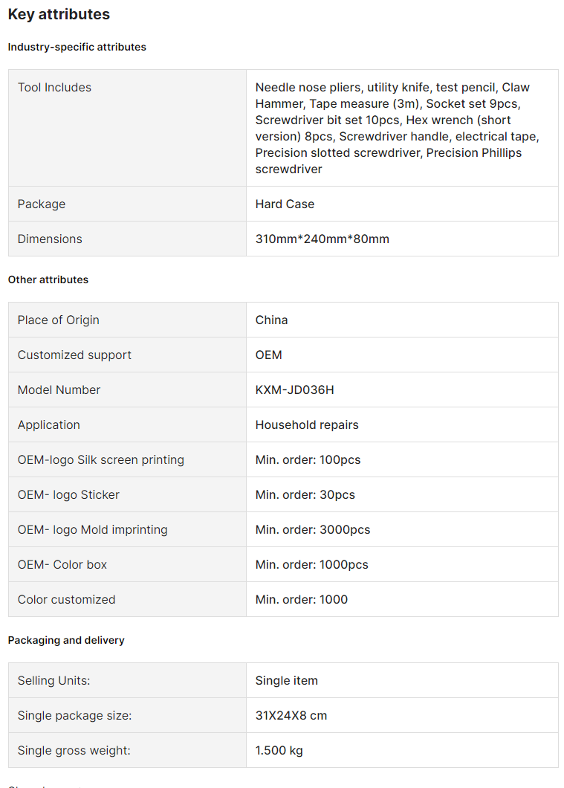564x788 pixels.
Task: Select the Min. order: 1000pcs value
Action: point(311,564)
